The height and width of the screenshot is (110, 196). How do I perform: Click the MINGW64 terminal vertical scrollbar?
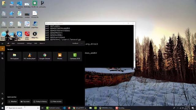pos(134,46)
